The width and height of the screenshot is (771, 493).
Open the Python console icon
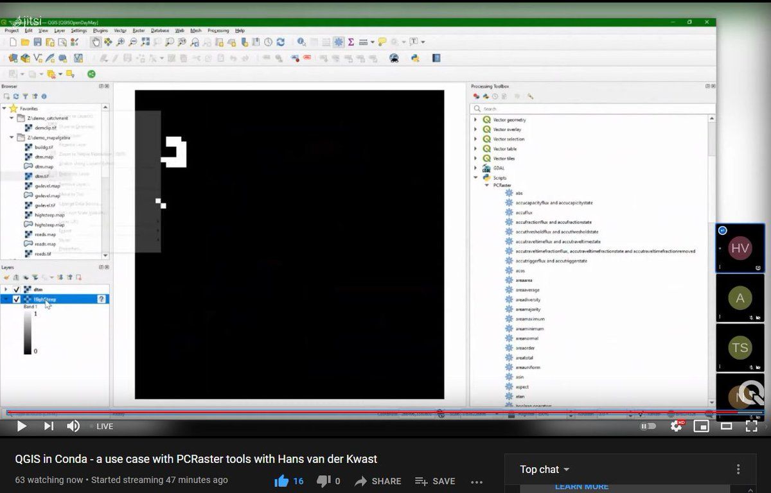coord(415,58)
